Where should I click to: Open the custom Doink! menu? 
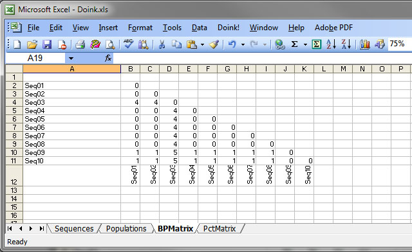[x=229, y=28]
